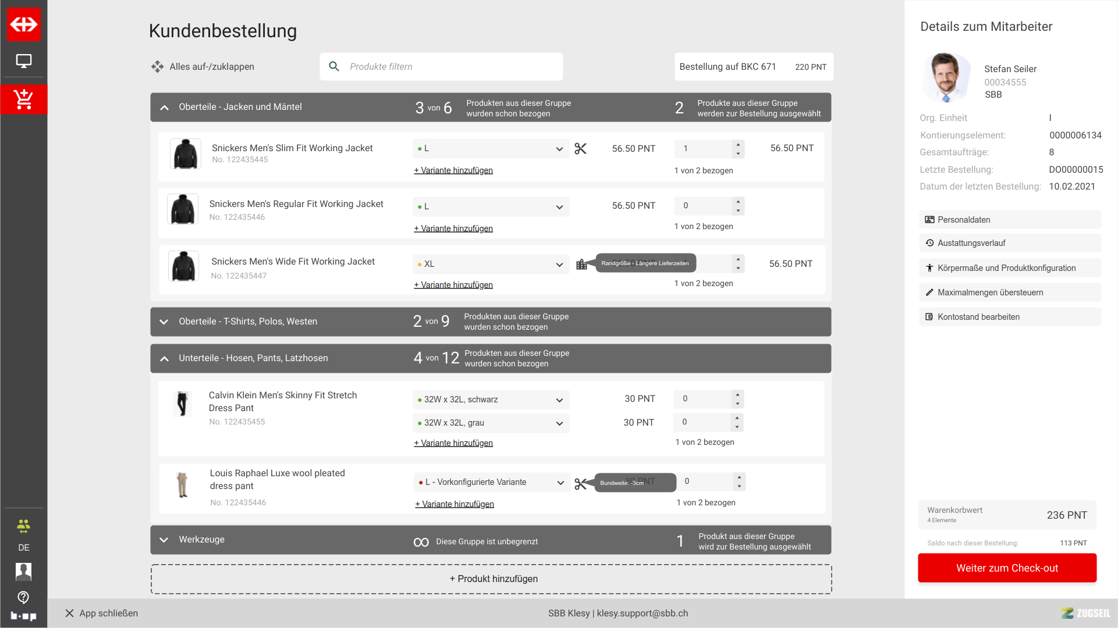The width and height of the screenshot is (1118, 628).
Task: Expand Oberteile - T-Shirts, Polos, Westen group
Action: (x=164, y=322)
